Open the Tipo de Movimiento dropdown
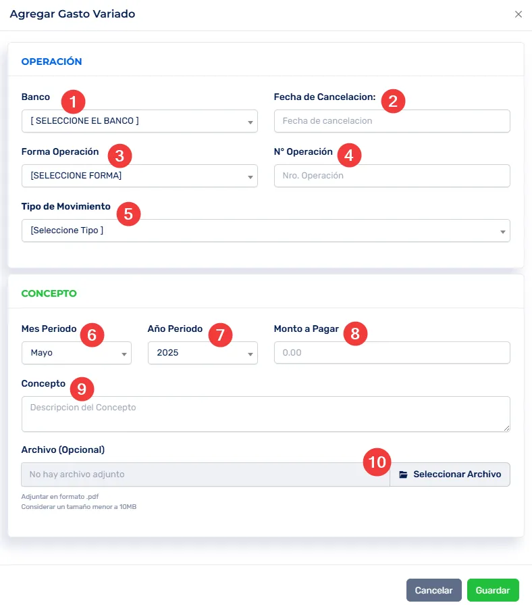 coord(265,231)
